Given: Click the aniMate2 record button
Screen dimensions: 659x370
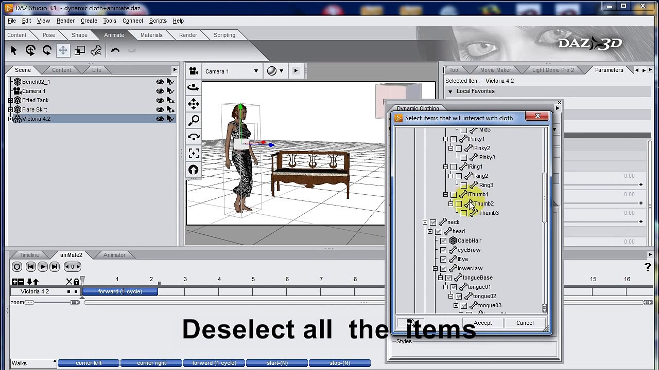Looking at the screenshot, I should 17,267.
